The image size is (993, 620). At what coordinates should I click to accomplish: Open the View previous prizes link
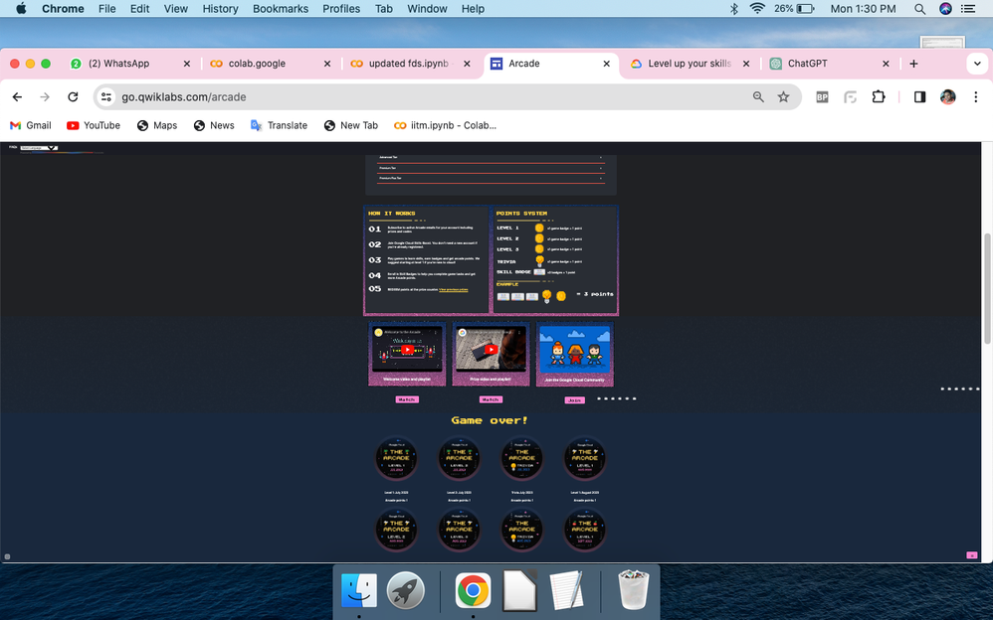[454, 290]
